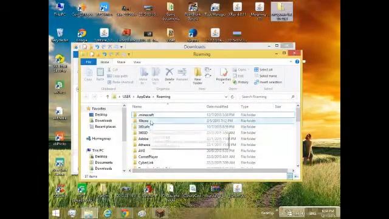Select Documents under This PC
This screenshot has height=219, width=389.
tap(104, 162)
